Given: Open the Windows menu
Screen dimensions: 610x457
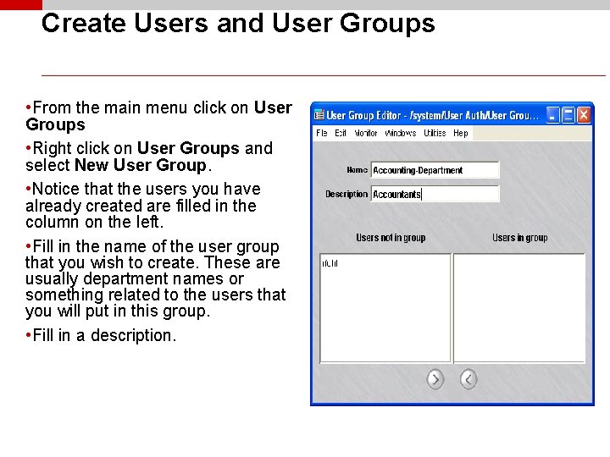Looking at the screenshot, I should coord(400,134).
